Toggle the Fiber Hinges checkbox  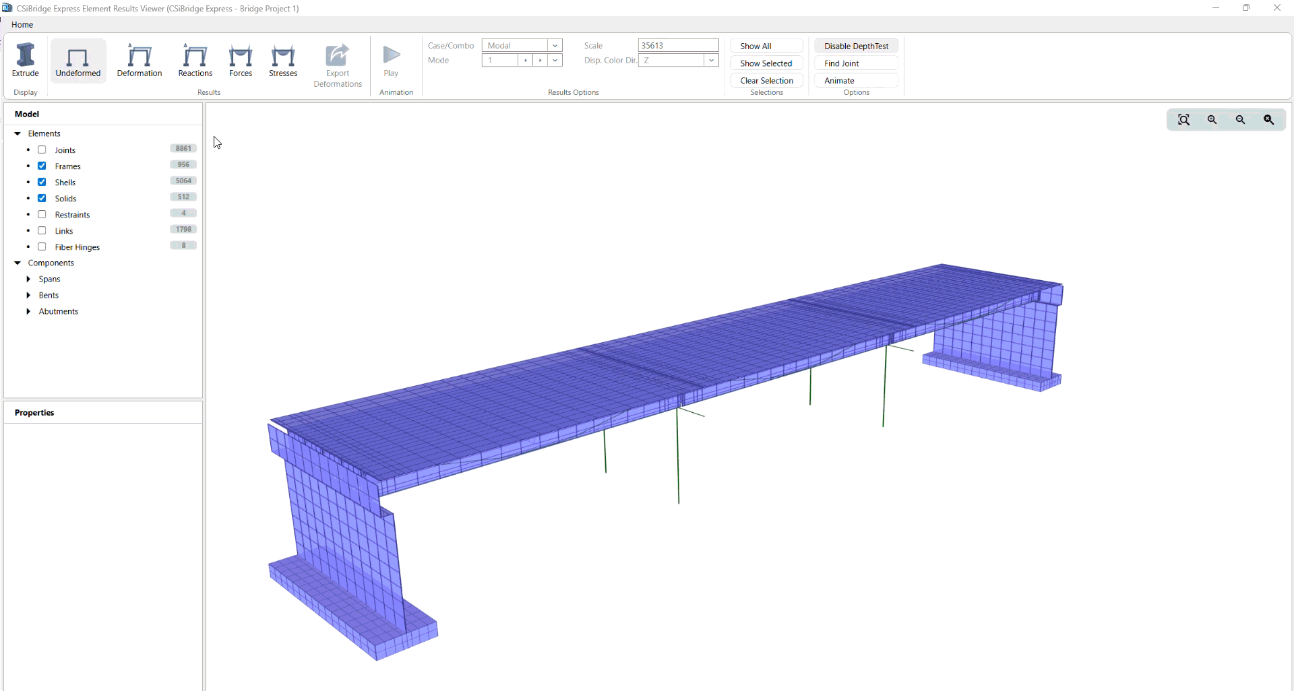[x=42, y=247]
